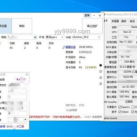Viewport: 137px width, 137px height.
Task: Click the 39.06 MH/s hashrate value
Action: [86, 47]
